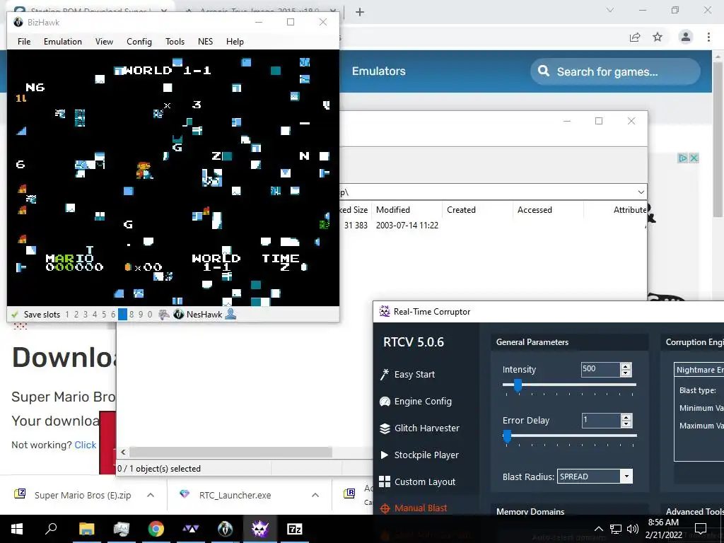Increase Error Delay with the up arrow
This screenshot has height=543, width=724.
click(x=626, y=417)
